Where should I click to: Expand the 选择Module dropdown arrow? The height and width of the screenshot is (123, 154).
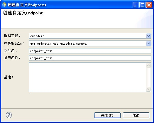point(148,43)
